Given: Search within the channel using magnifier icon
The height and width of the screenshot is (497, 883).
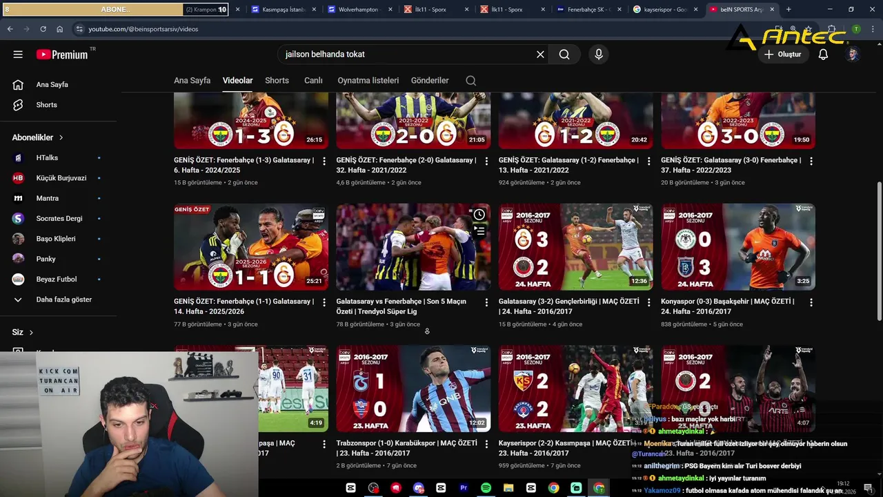Looking at the screenshot, I should pos(470,81).
